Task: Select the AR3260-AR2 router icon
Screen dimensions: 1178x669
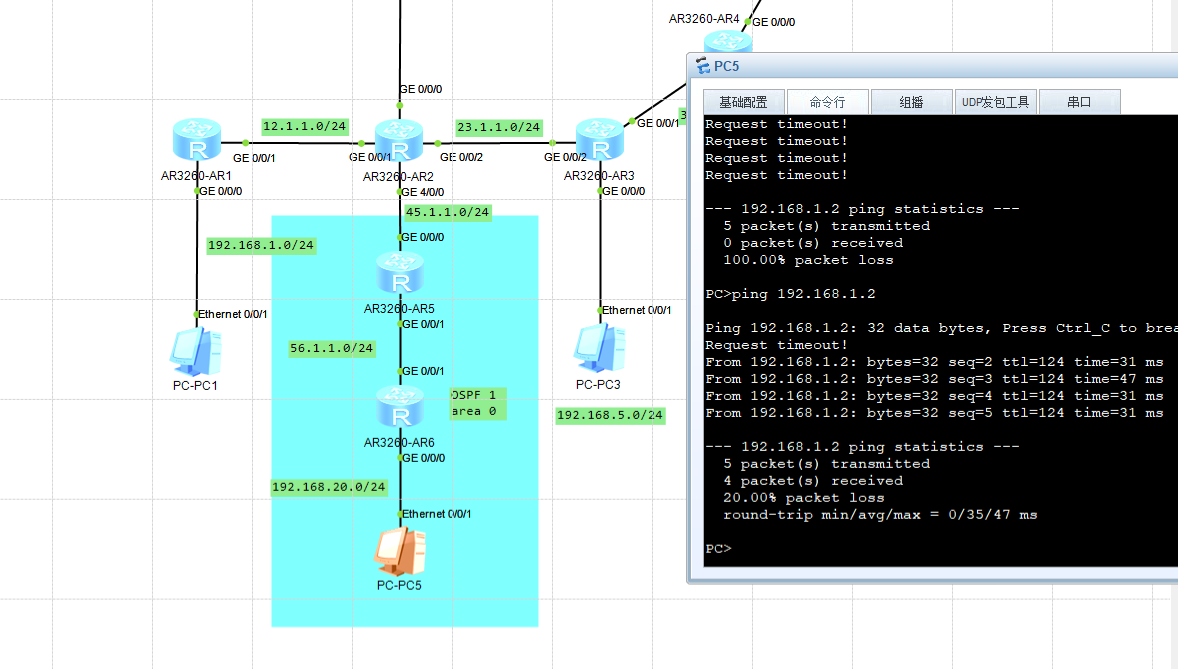Action: pyautogui.click(x=399, y=140)
